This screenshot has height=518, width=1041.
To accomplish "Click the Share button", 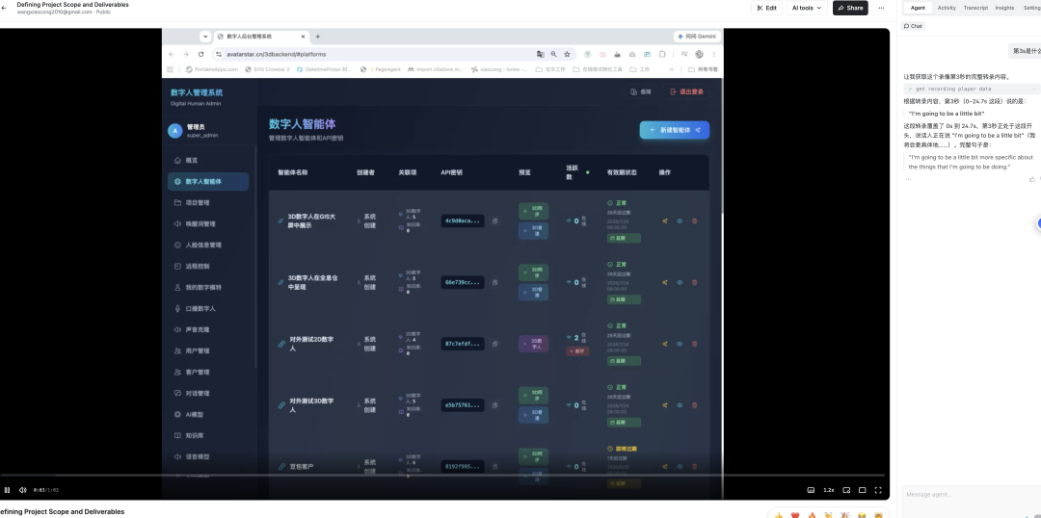I will click(x=850, y=8).
